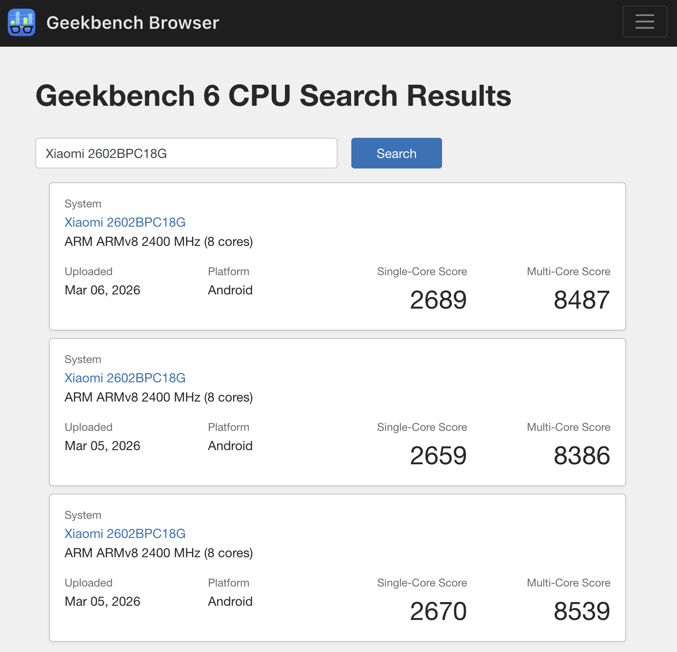Click the 8539 multi-core score

[x=581, y=611]
